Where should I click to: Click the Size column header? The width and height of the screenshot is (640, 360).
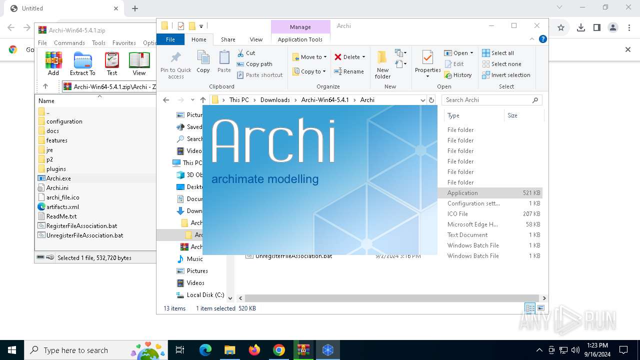coord(523,115)
